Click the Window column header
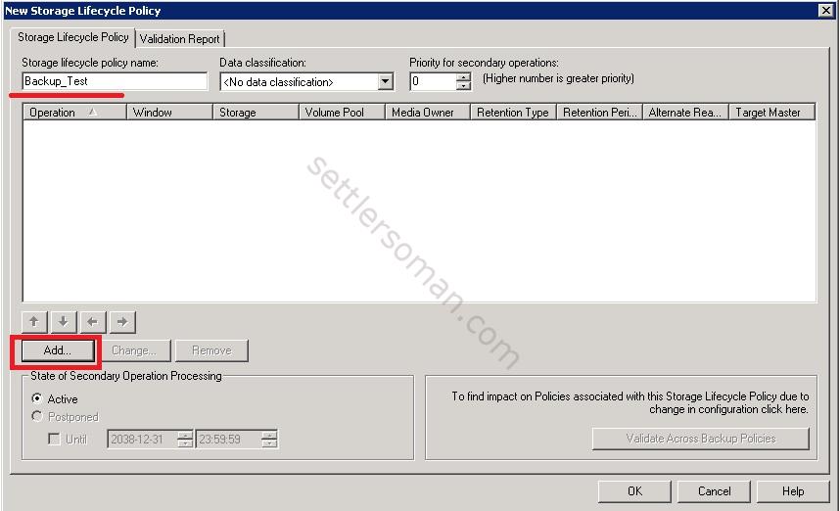This screenshot has height=511, width=840. tap(169, 113)
